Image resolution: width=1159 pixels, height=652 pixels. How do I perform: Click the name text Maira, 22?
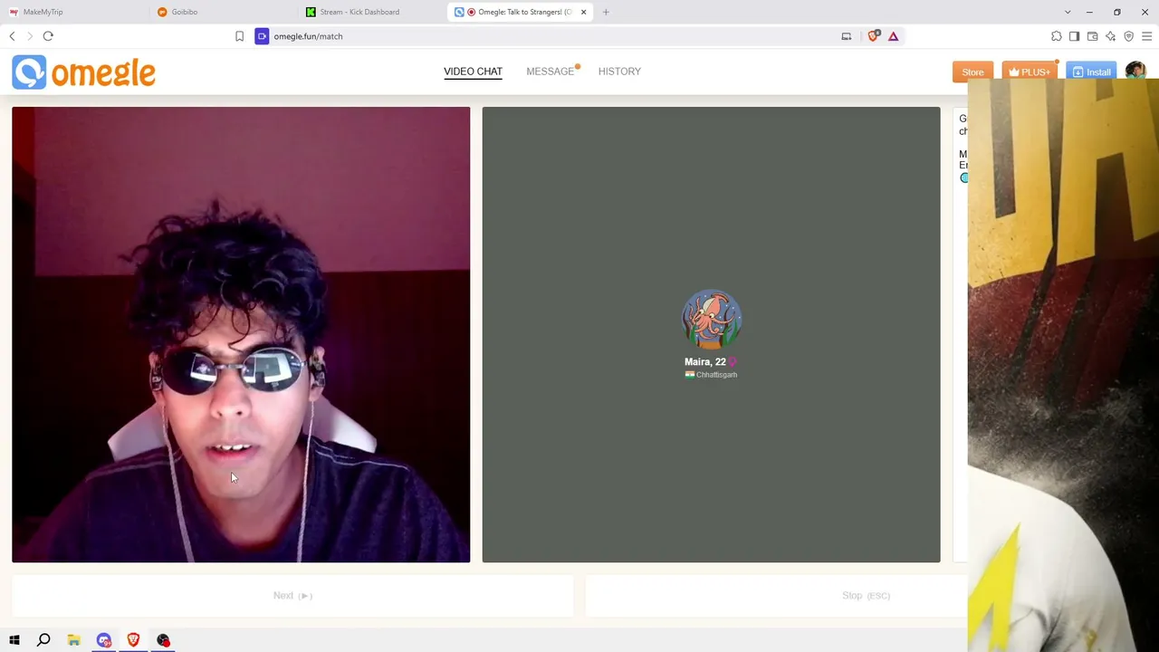point(705,362)
